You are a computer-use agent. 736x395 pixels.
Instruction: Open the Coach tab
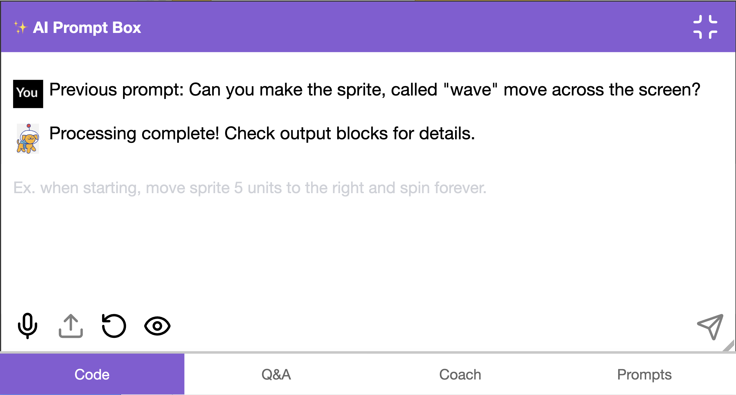tap(460, 374)
